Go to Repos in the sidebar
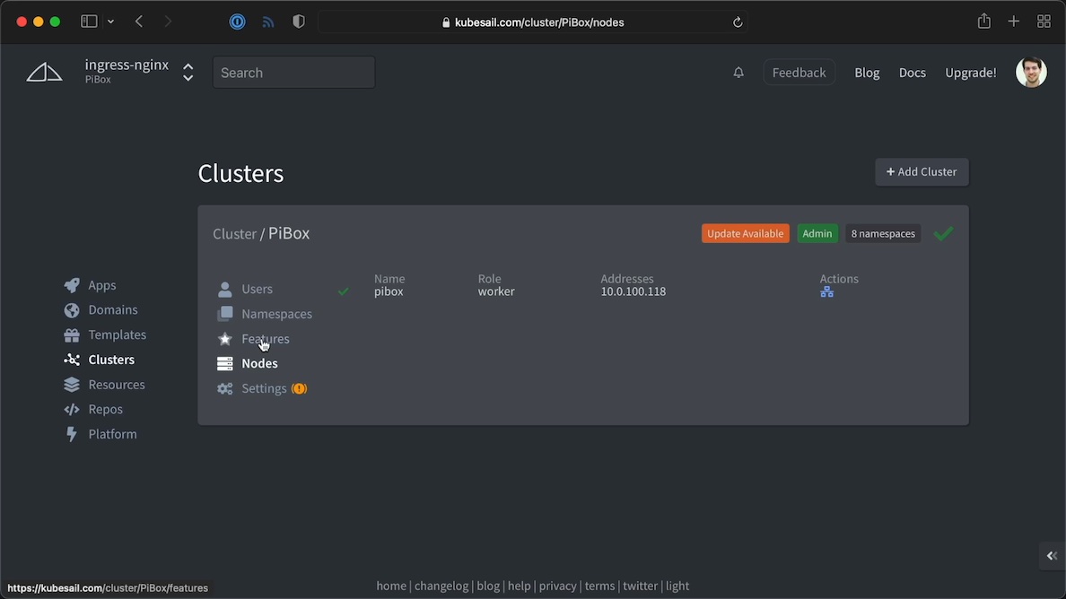The image size is (1066, 599). pyautogui.click(x=105, y=409)
